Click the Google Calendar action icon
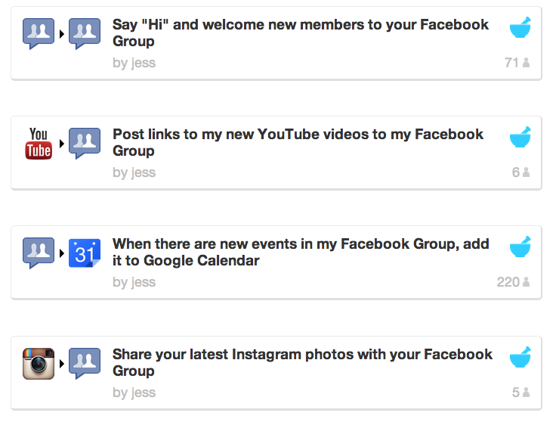 click(85, 253)
